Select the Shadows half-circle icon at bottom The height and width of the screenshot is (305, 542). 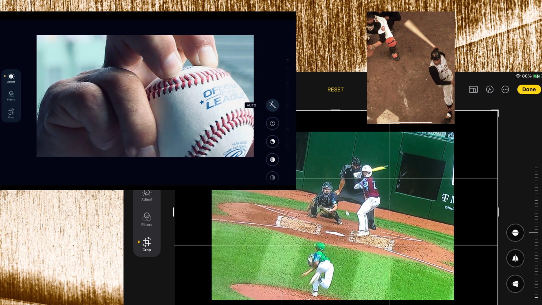(x=272, y=178)
